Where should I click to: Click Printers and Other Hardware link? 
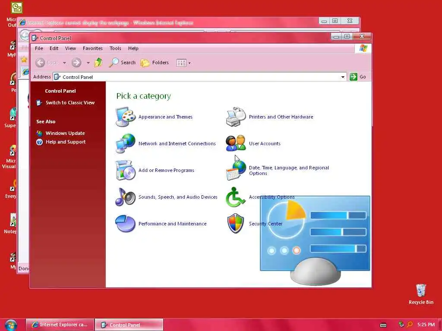click(x=281, y=117)
